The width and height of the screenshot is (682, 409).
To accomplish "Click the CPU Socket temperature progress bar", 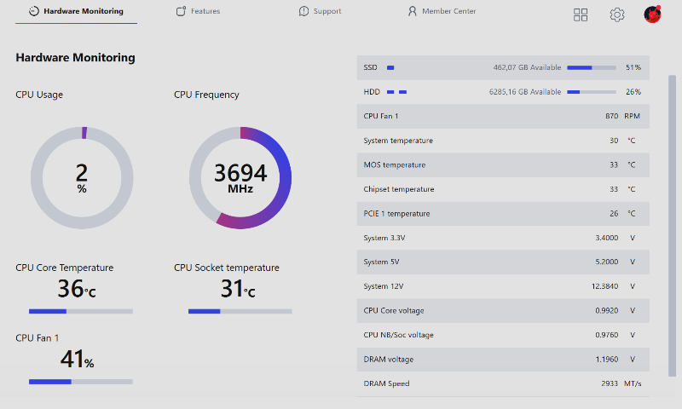I will click(x=240, y=312).
